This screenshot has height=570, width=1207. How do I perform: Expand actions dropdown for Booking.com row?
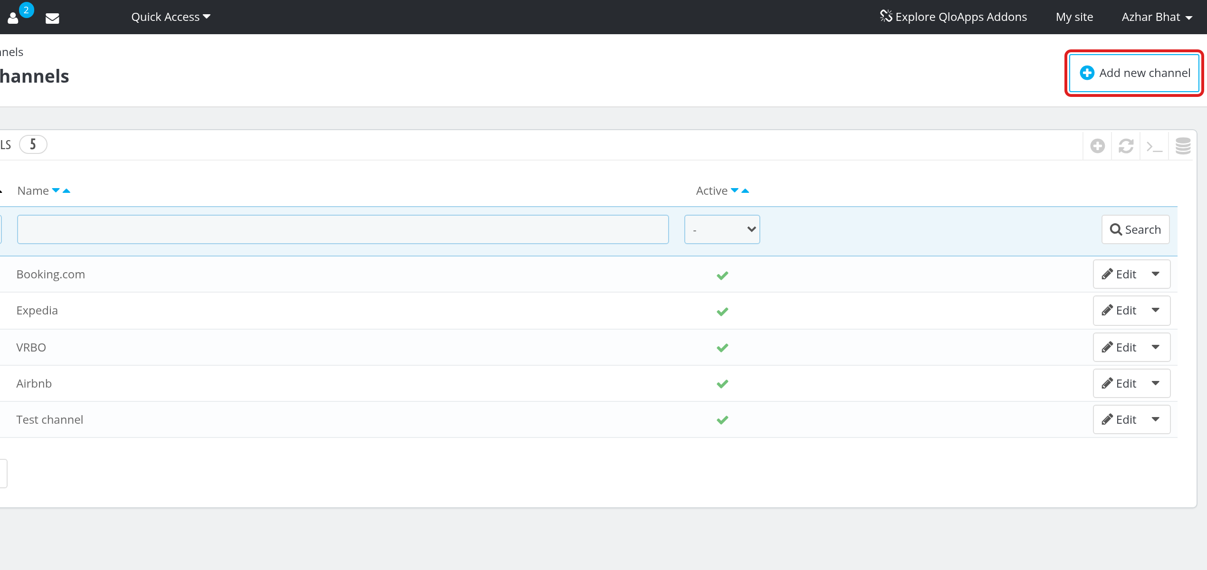pos(1156,274)
